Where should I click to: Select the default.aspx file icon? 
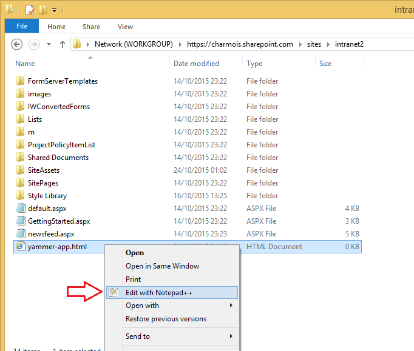[x=21, y=208]
